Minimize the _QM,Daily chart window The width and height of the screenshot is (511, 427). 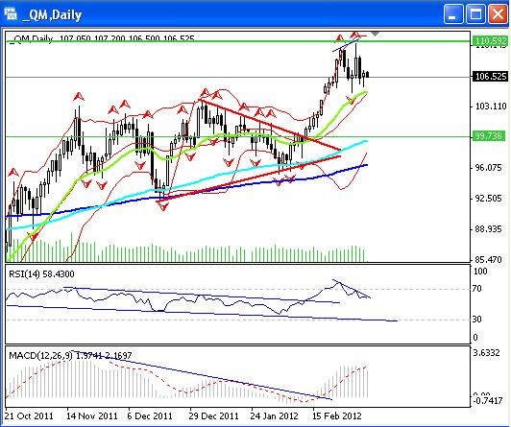coord(453,14)
